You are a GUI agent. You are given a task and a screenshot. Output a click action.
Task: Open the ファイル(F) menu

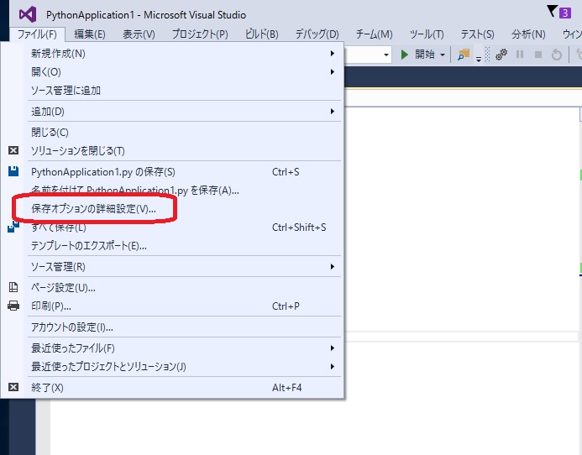point(37,34)
